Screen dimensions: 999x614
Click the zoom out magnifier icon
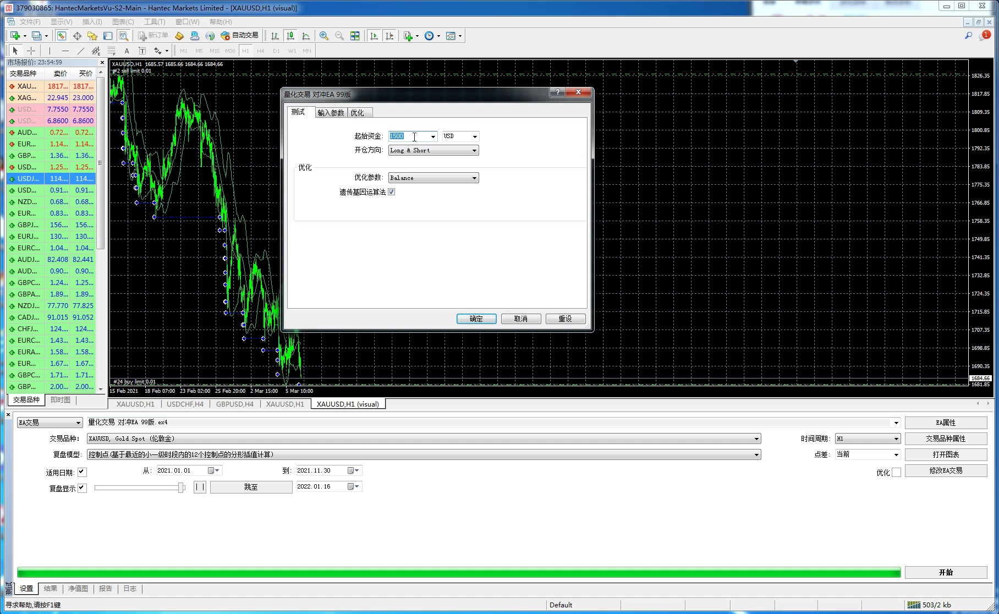(339, 36)
